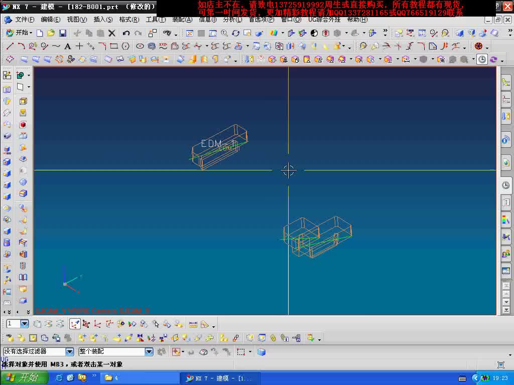Click the Through Curves surface icon
The width and height of the screenshot is (514, 385).
(36, 59)
